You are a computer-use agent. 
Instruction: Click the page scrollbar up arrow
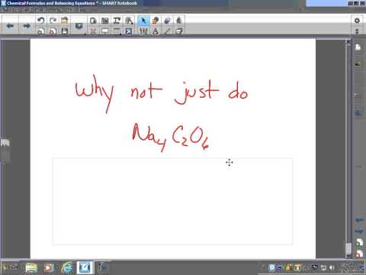(348, 41)
